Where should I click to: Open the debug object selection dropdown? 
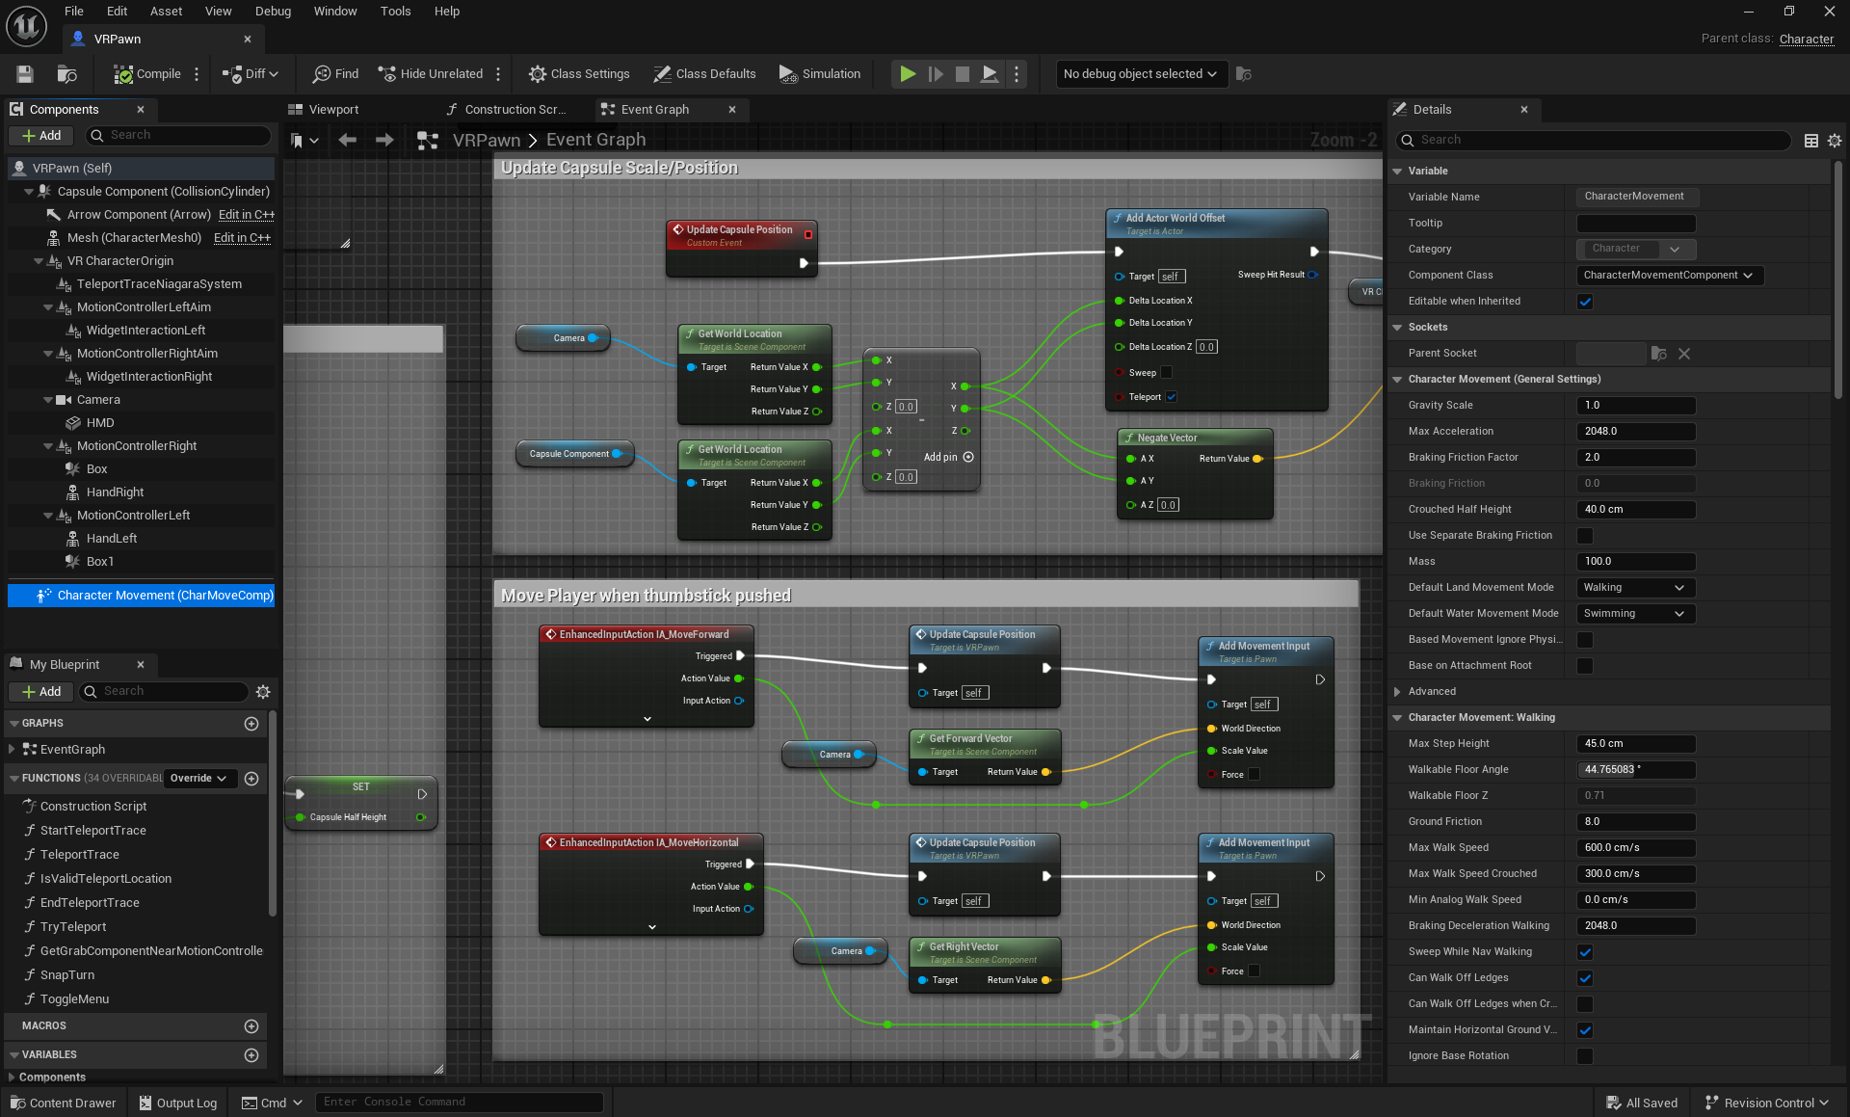pyautogui.click(x=1140, y=74)
